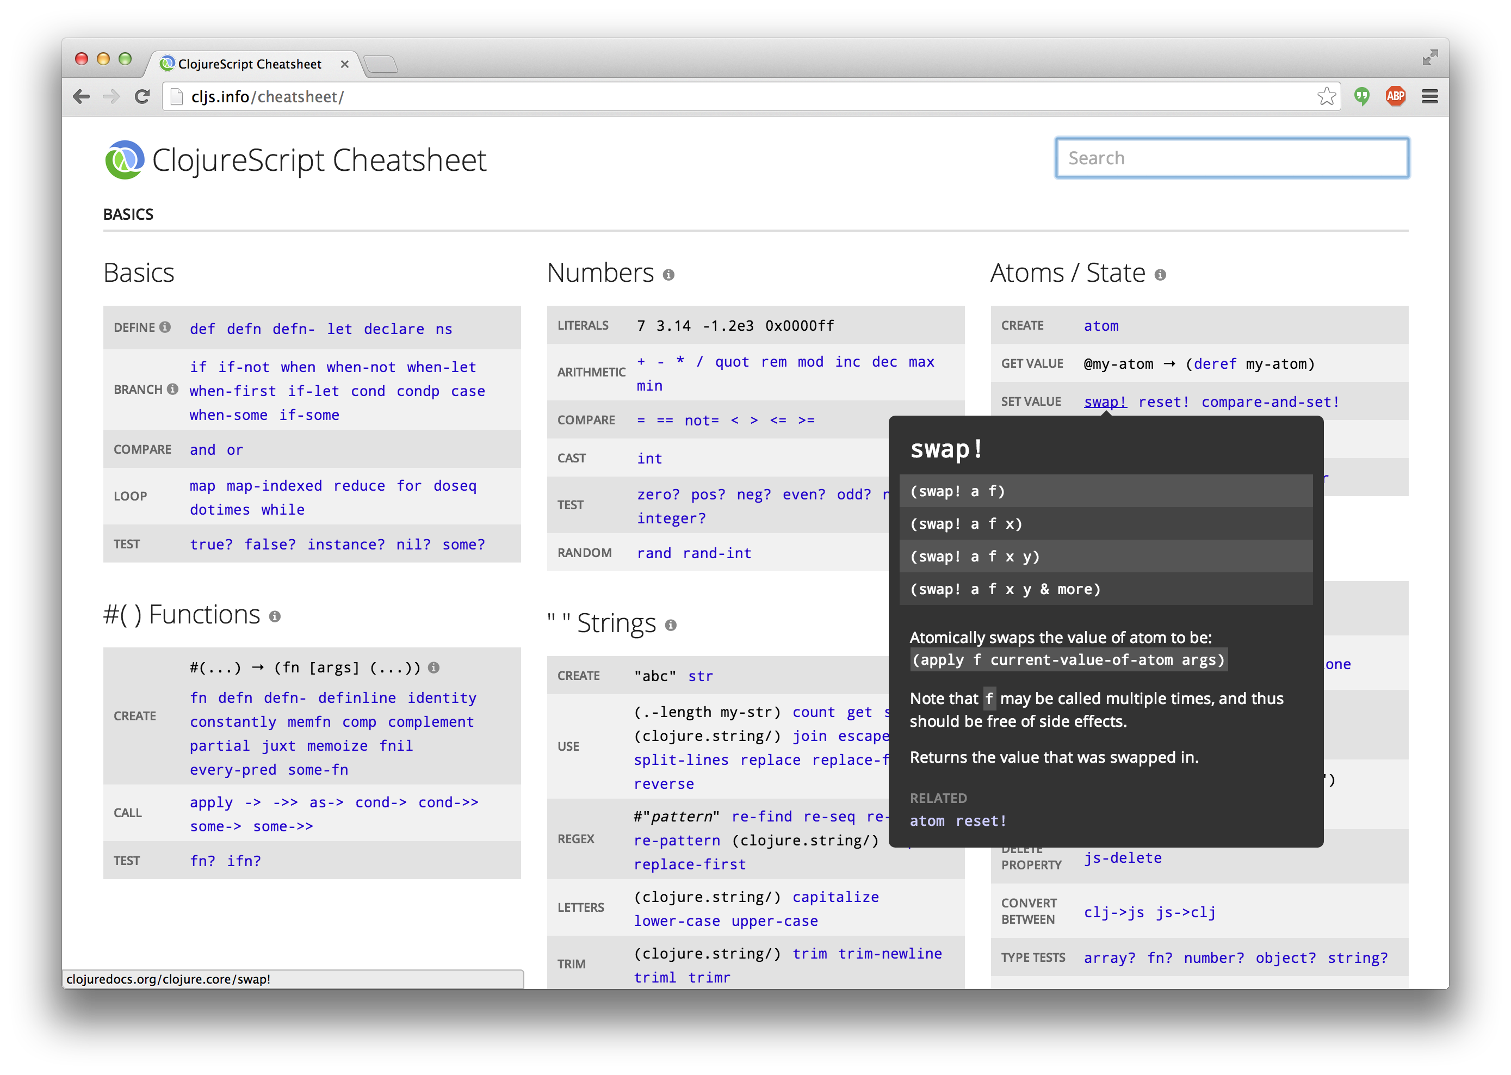Click the compare-and-set! link
The width and height of the screenshot is (1511, 1075).
[1270, 402]
